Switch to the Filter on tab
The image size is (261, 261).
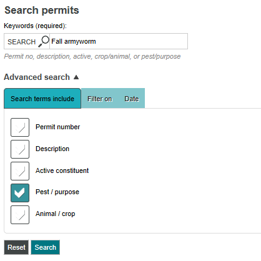coord(99,99)
